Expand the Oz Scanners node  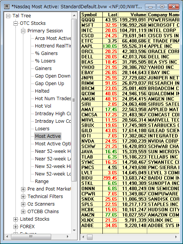[x=23, y=204]
